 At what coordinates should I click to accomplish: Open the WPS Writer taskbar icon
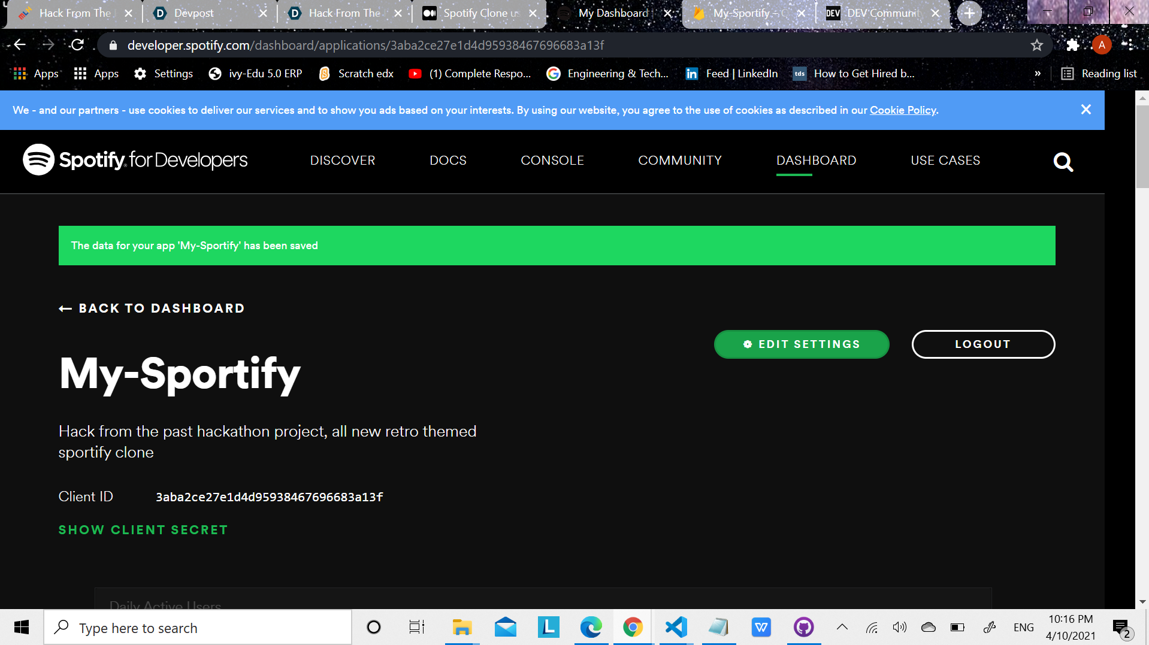click(761, 627)
